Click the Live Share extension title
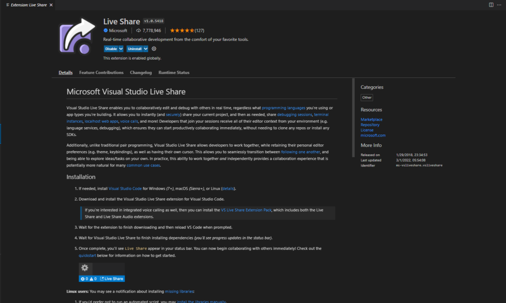506x303 pixels. coord(122,22)
